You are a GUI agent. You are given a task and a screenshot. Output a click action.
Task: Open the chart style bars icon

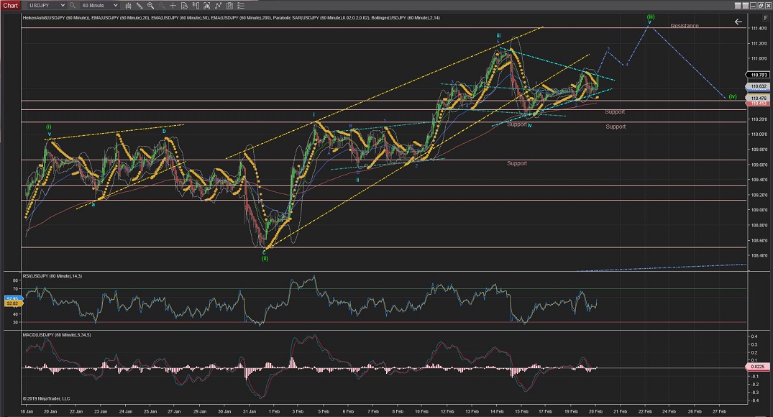point(130,5)
